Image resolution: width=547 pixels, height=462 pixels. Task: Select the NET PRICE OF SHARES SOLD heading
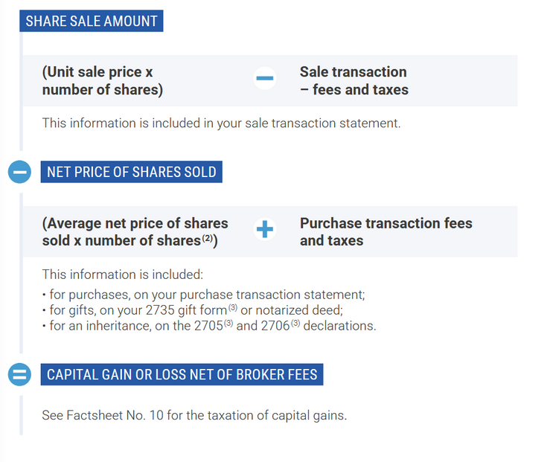click(132, 172)
